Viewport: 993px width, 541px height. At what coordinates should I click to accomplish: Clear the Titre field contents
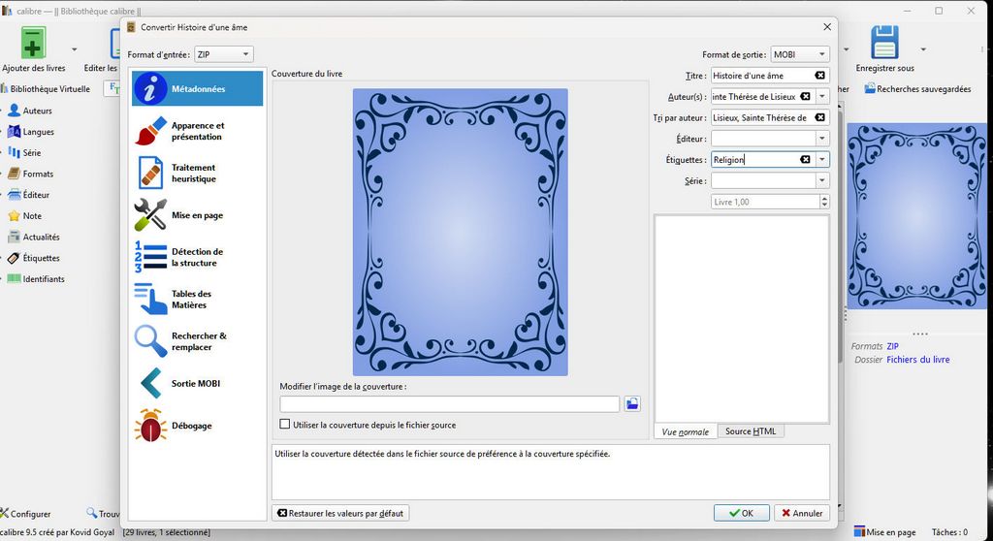pyautogui.click(x=819, y=76)
